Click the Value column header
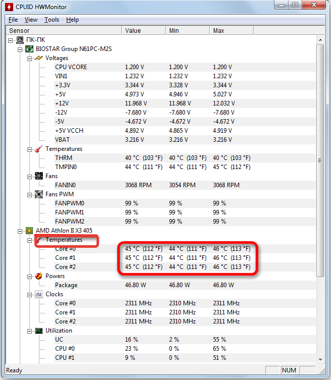The image size is (331, 380). pos(144,31)
